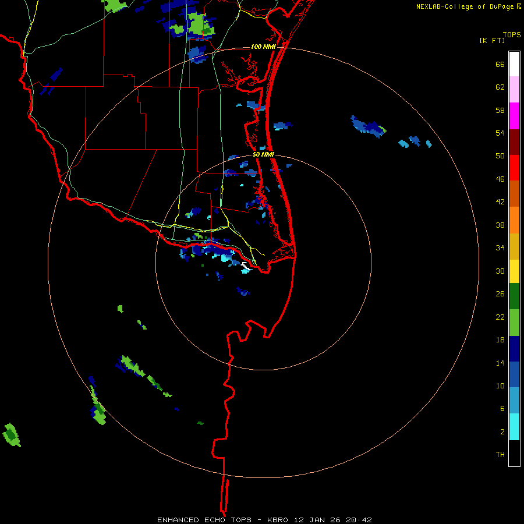Screen dimensions: 524x524
Task: Click the 38 legend value
Action: (x=500, y=225)
